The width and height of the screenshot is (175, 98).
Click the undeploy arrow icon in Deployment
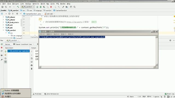[x=5, y=55]
